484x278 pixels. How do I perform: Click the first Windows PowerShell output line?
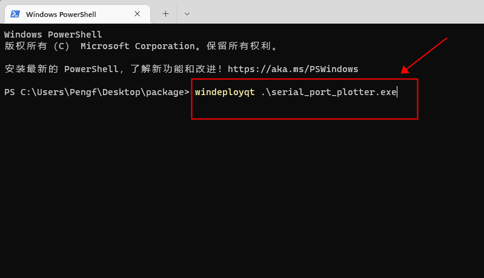pos(53,35)
